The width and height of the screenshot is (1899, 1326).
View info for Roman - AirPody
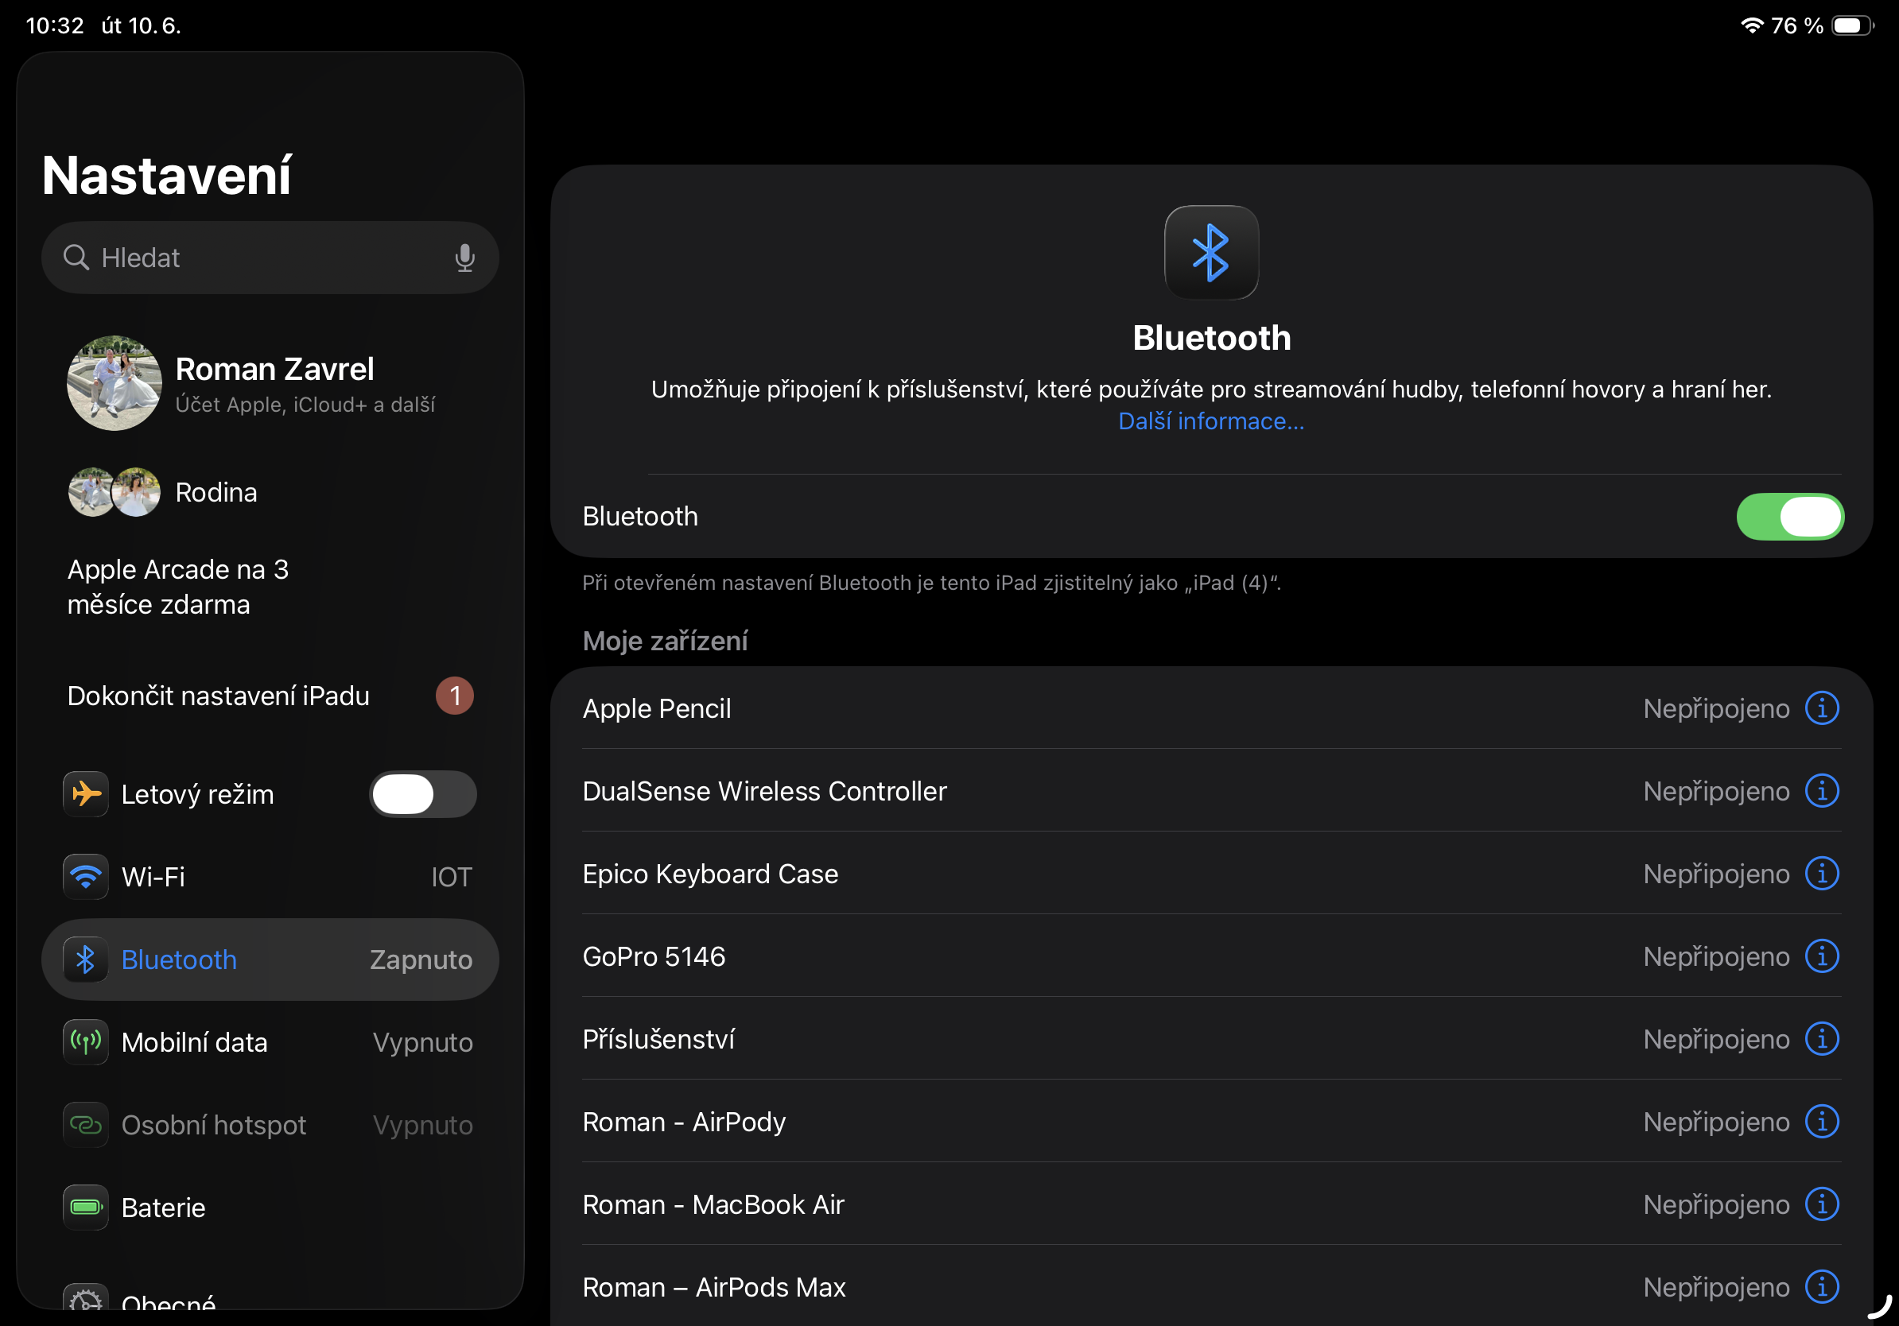pyautogui.click(x=1821, y=1122)
